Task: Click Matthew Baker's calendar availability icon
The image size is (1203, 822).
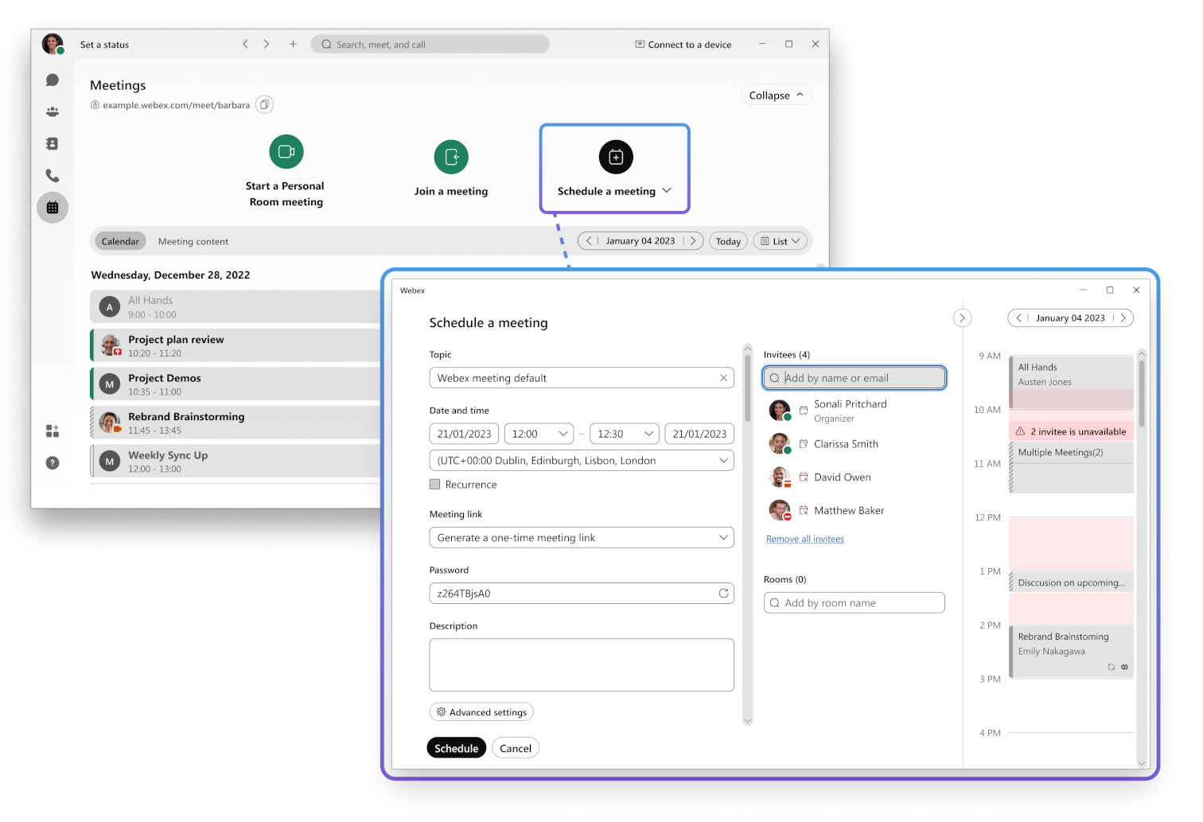Action: click(x=804, y=511)
